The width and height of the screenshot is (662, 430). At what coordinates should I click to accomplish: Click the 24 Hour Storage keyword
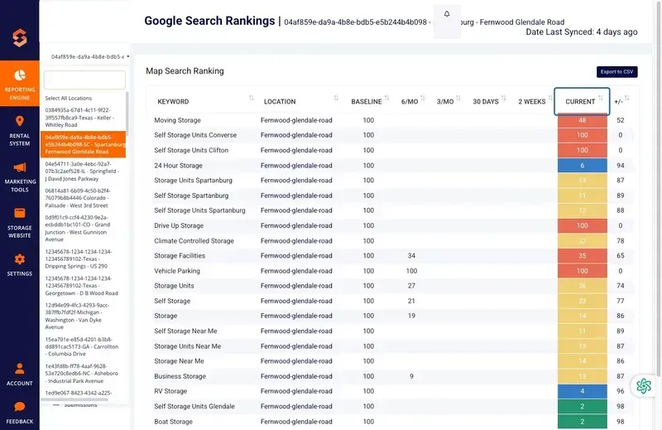click(178, 166)
